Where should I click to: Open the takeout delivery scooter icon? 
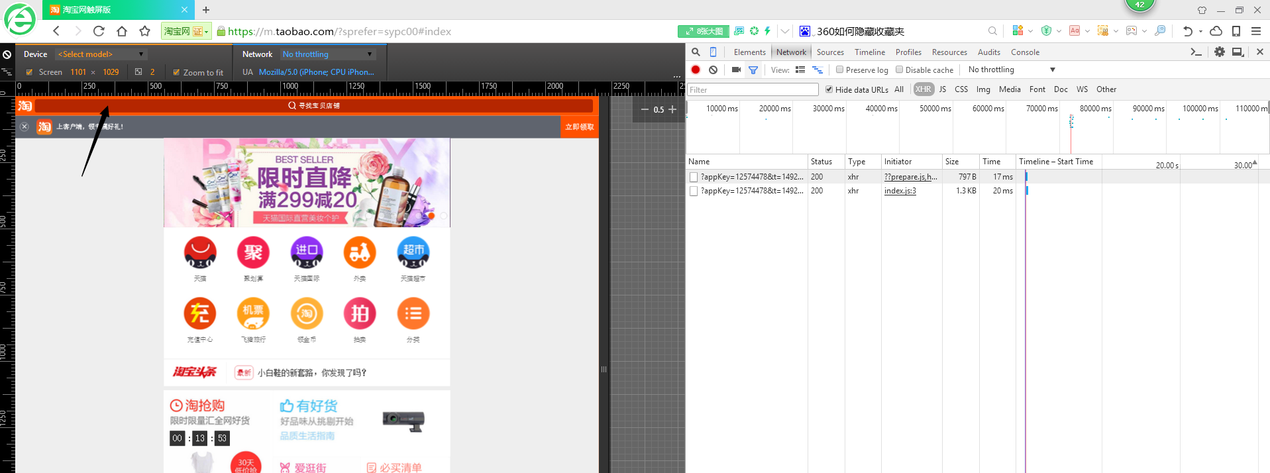[x=360, y=252]
